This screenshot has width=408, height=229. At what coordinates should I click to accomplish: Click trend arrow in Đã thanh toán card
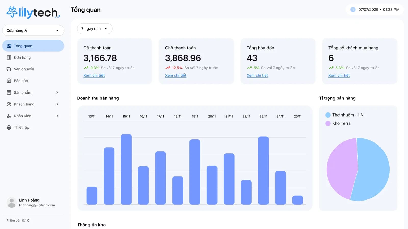86,68
